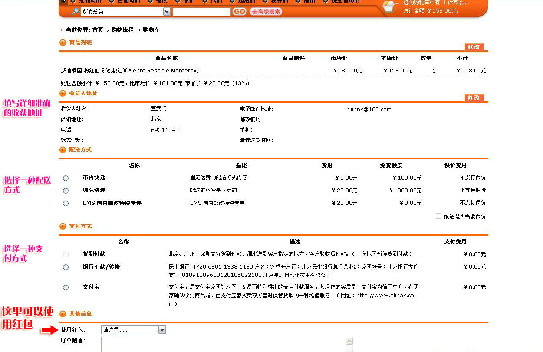Screen dimensions: 543x352
Task: Click the 商品列表 section bullet icon
Action: point(63,43)
